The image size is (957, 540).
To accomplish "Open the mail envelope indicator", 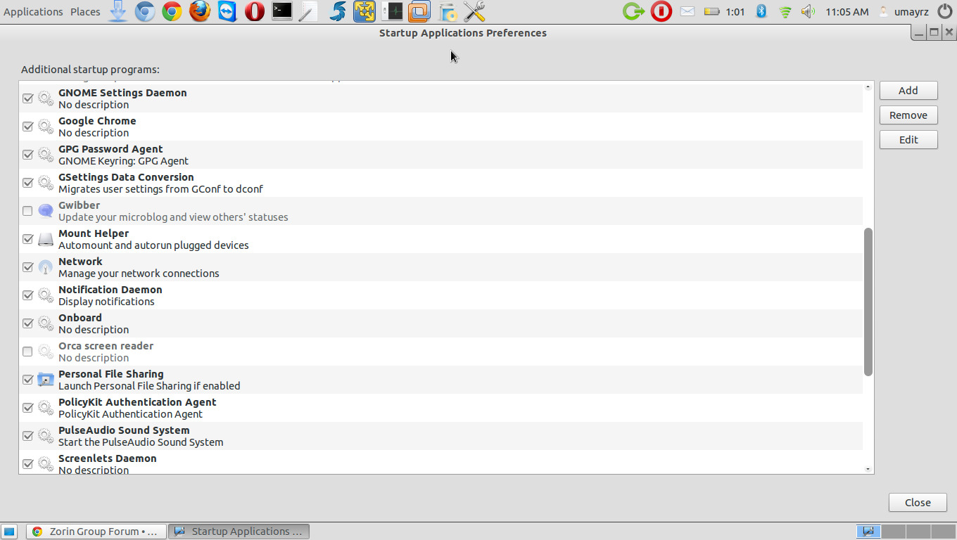I will 687,11.
